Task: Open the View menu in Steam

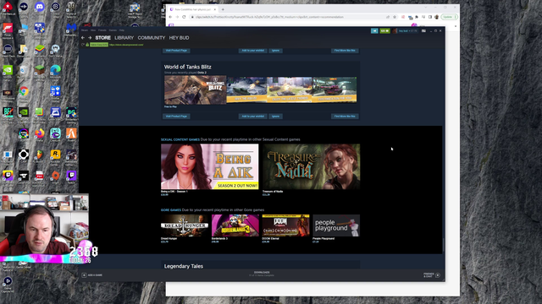Action: point(93,30)
